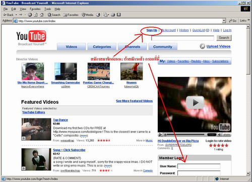Open the Back button history dropdown arrow
The height and width of the screenshot is (182, 252).
pyautogui.click(x=16, y=15)
